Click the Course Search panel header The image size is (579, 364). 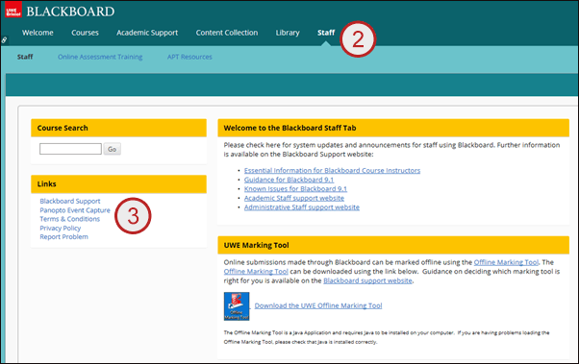[x=118, y=128]
